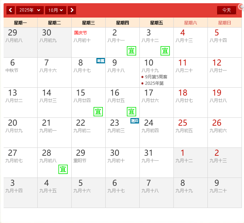Select the greyed November 9 cell

coord(224,193)
